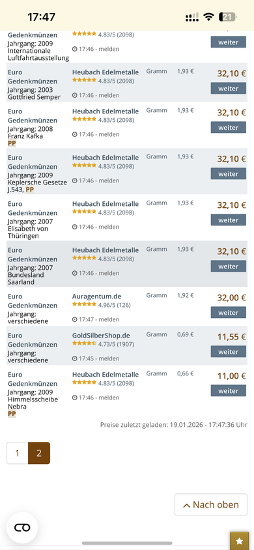The width and height of the screenshot is (254, 550).
Task: Tap Euro Gedenkmünzen link for Elisabeth von Thüringen
Action: pyautogui.click(x=32, y=209)
